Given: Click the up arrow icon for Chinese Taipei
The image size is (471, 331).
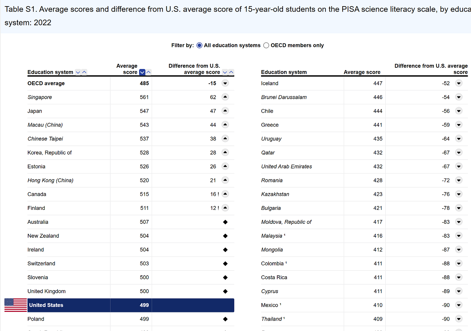Looking at the screenshot, I should 225,139.
